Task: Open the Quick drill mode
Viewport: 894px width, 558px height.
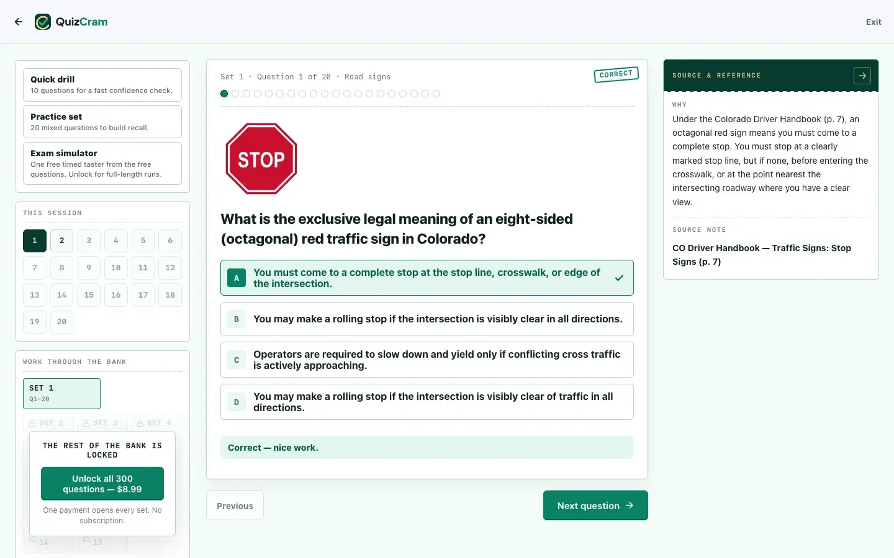Action: pos(102,85)
